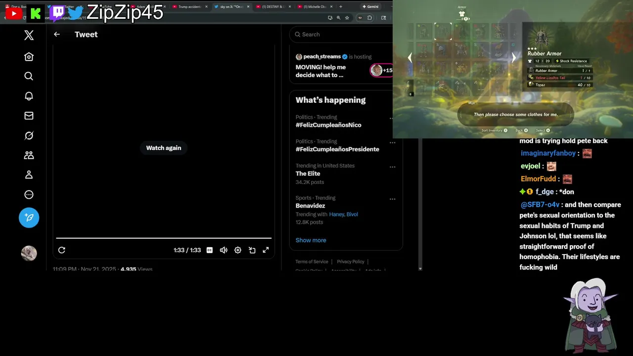
Task: Click Topaz material row in game
Action: (559, 85)
